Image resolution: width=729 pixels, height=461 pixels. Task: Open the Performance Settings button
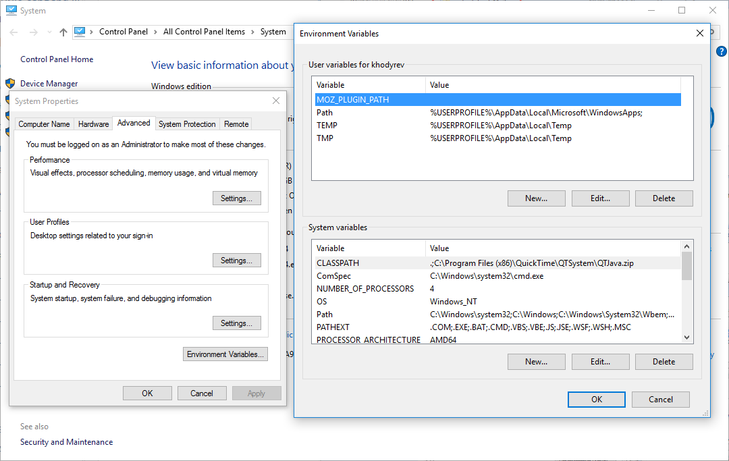236,198
